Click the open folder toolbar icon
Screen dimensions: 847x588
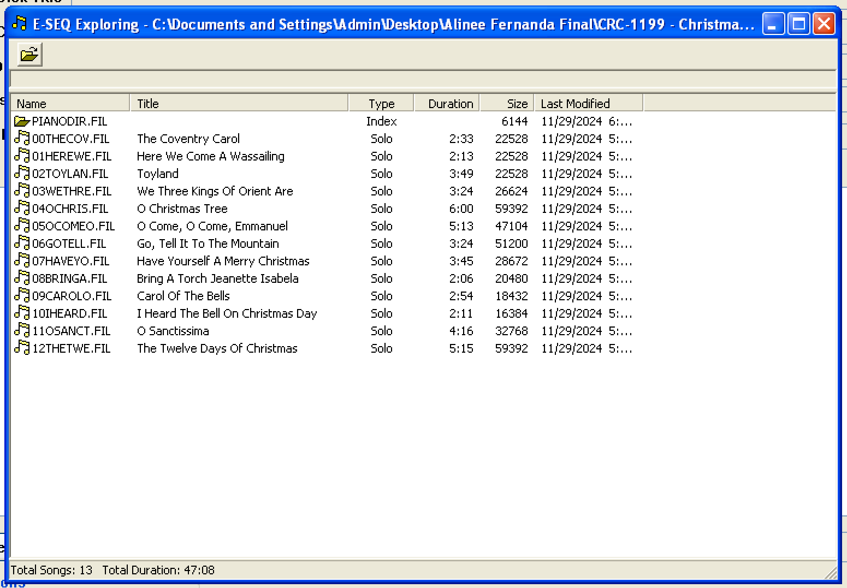coord(29,54)
